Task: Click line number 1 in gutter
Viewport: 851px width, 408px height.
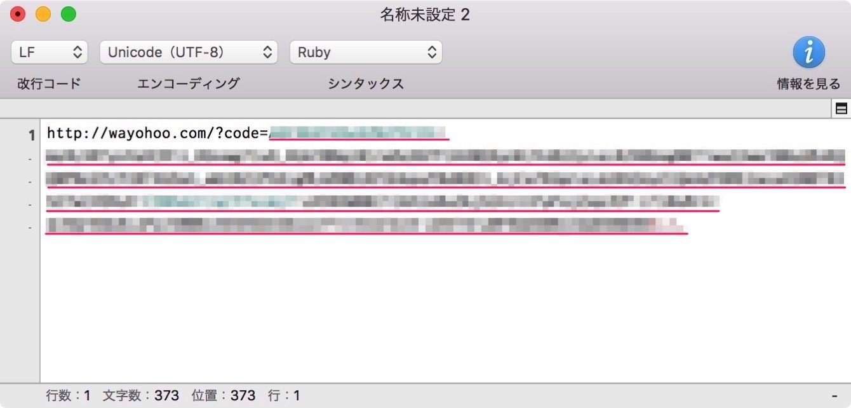Action: pos(30,135)
